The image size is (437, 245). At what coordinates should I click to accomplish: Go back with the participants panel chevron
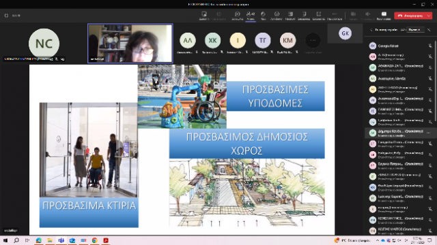[x=371, y=30]
